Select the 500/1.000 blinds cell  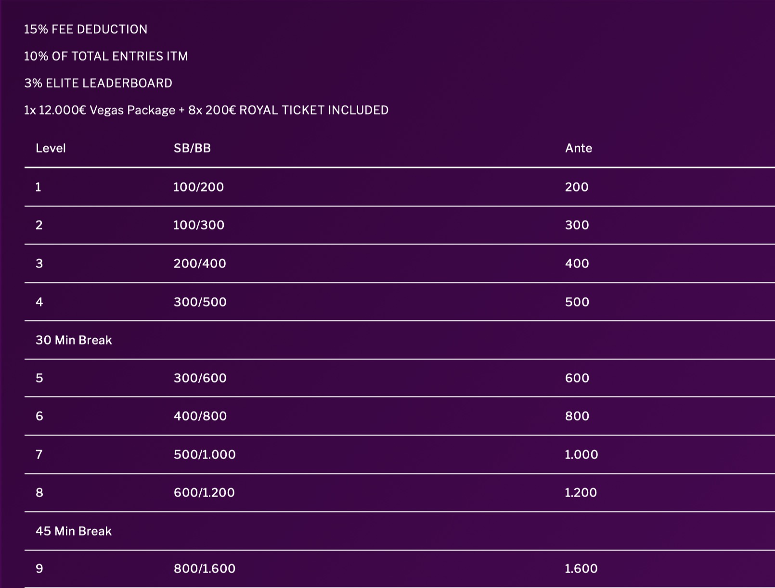204,455
